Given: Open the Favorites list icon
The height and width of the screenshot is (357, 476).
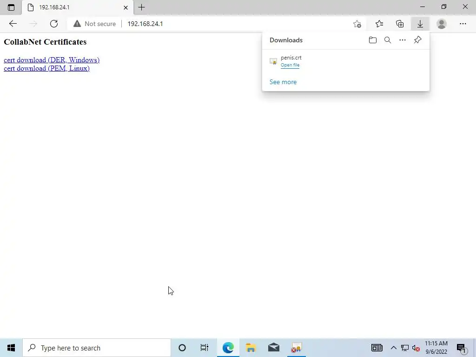Looking at the screenshot, I should click(x=379, y=24).
